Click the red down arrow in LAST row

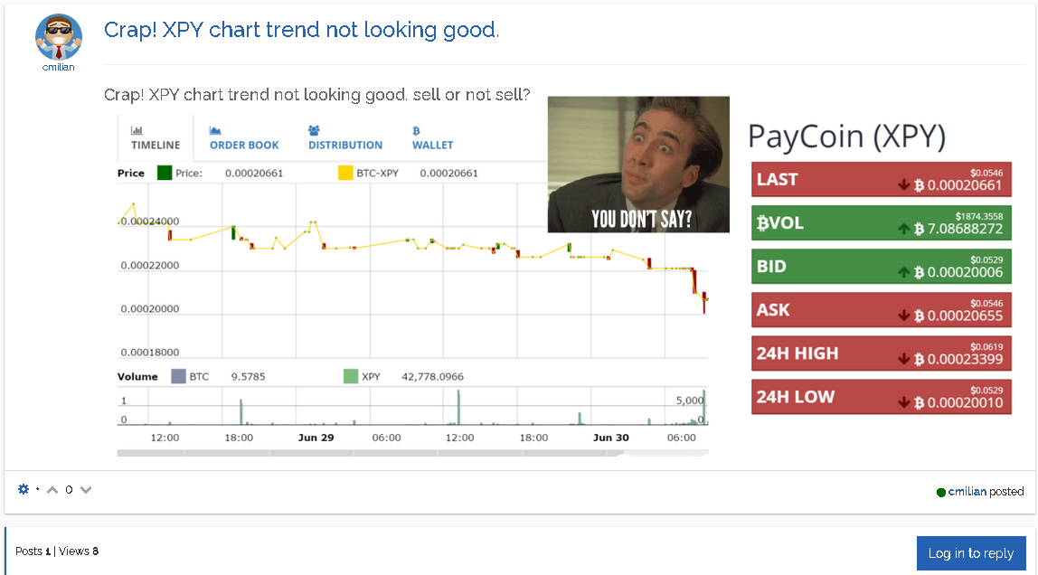903,185
